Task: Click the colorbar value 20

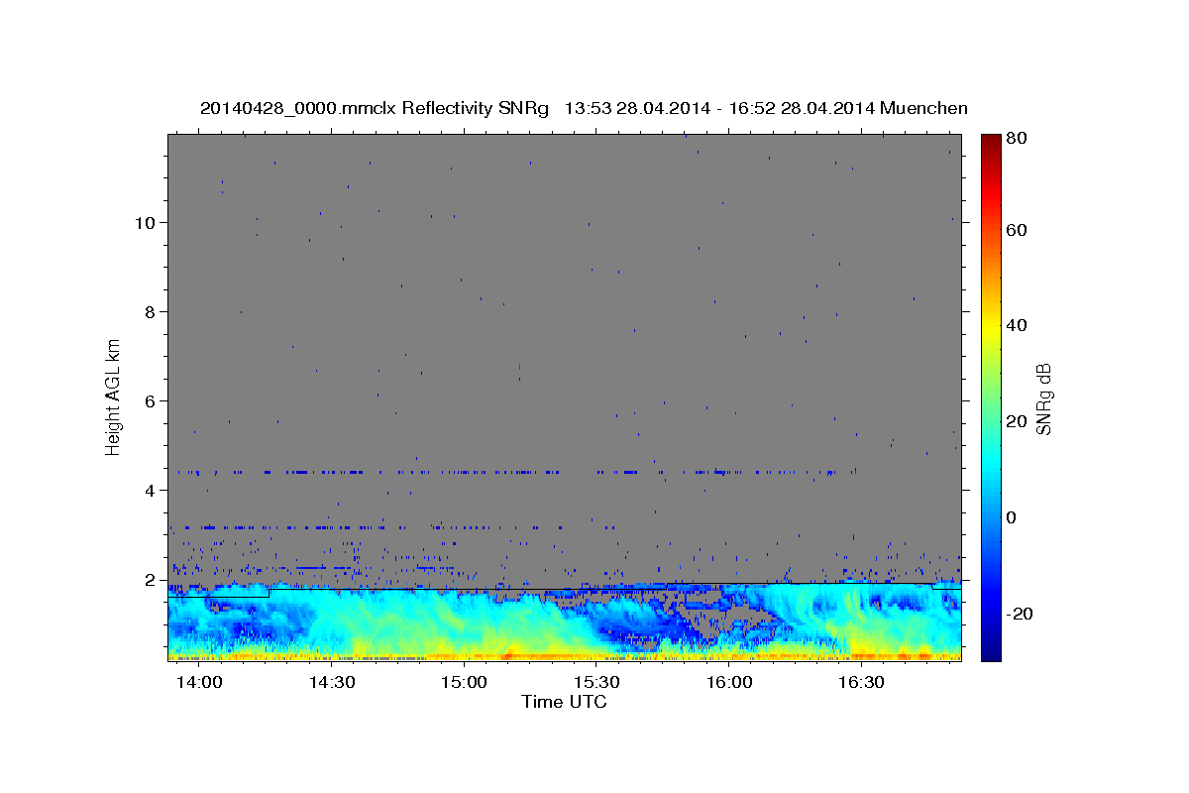Action: click(1016, 421)
